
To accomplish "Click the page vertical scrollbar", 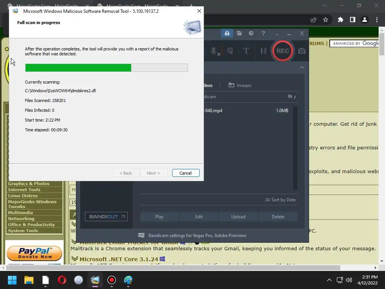I will (x=382, y=44).
